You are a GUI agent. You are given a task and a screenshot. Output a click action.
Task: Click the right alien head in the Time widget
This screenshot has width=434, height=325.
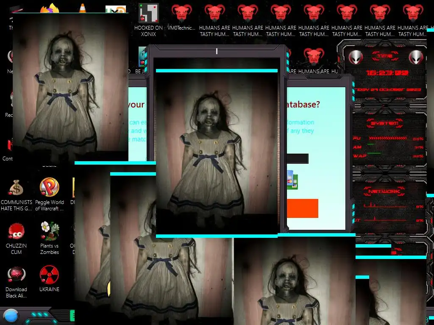coord(416,58)
